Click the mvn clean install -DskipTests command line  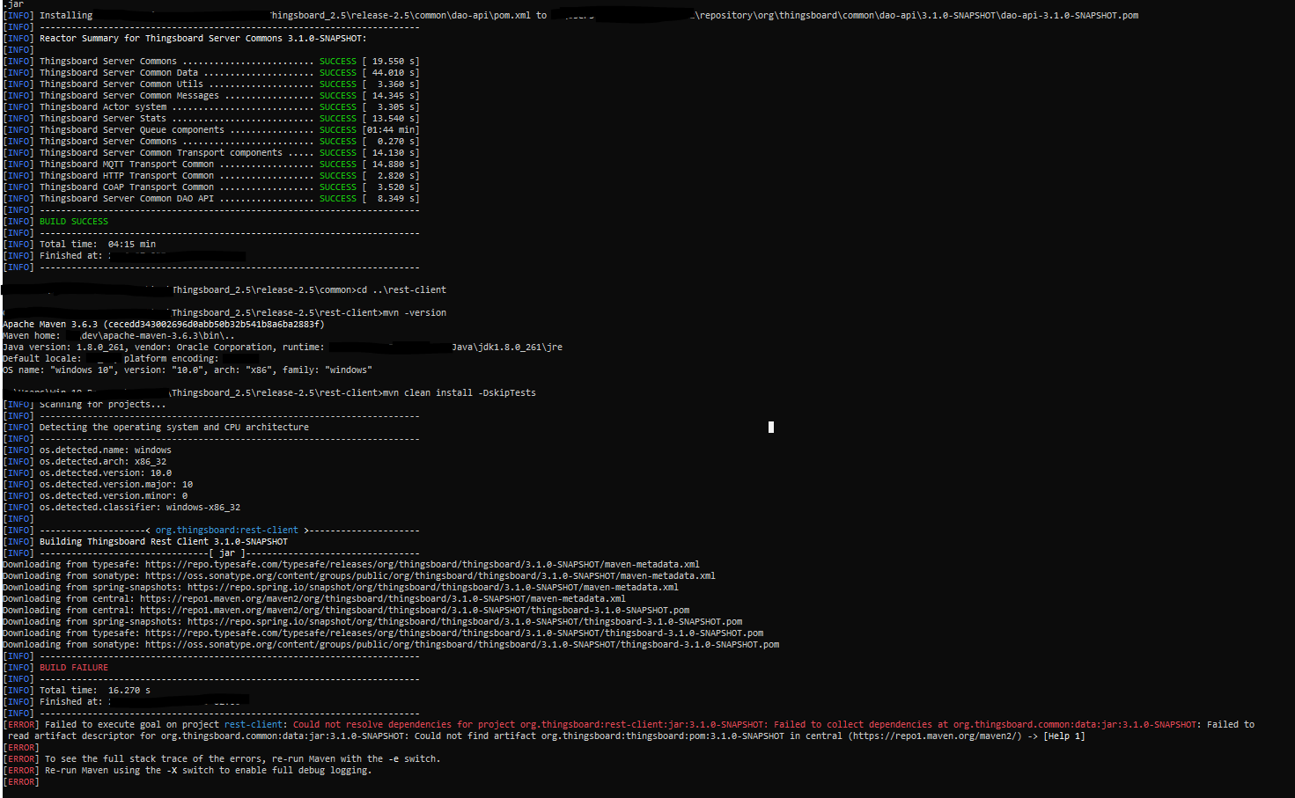[459, 392]
